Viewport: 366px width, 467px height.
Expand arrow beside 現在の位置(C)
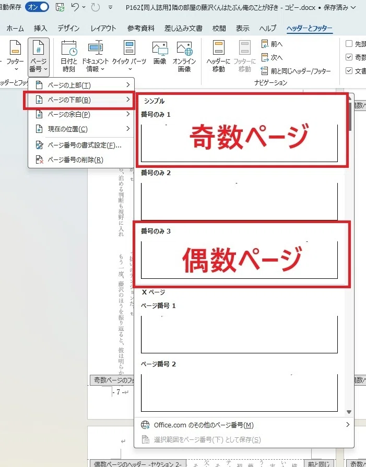[128, 129]
